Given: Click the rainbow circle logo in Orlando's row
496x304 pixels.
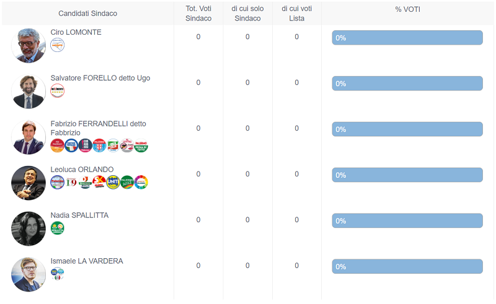Looking at the screenshot, I should [x=141, y=182].
